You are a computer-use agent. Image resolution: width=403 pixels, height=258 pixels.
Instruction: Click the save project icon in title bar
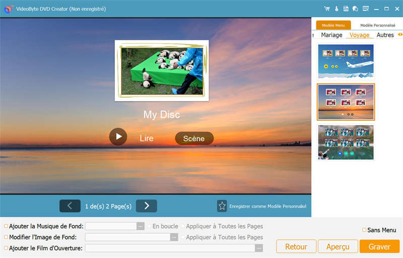[346, 9]
